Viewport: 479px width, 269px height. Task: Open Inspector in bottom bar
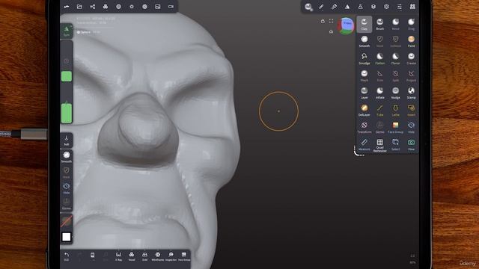[x=171, y=256]
